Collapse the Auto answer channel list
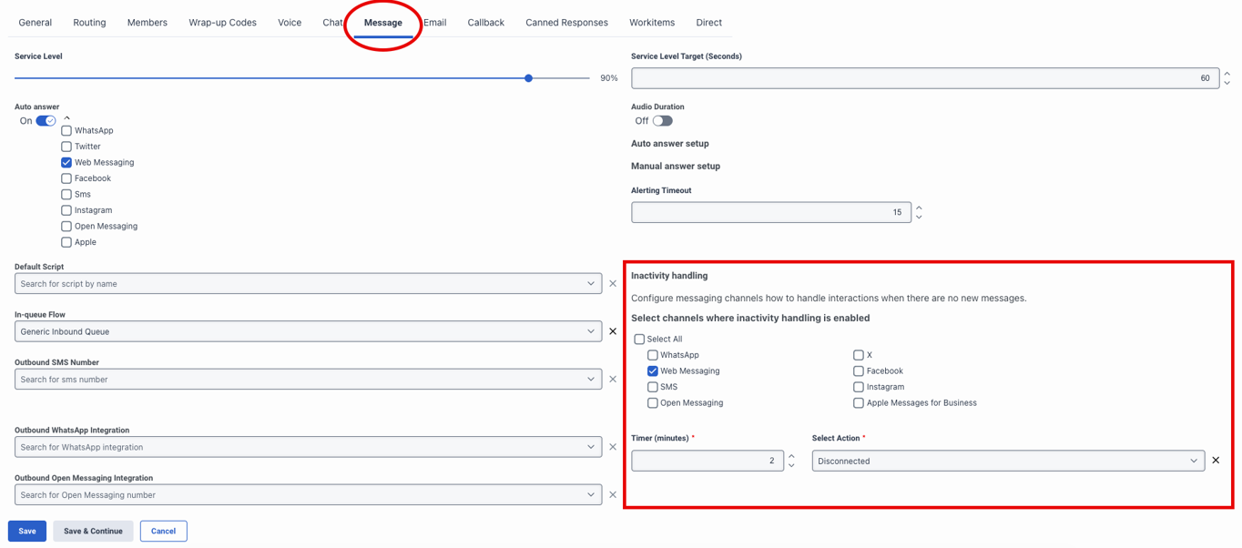The width and height of the screenshot is (1242, 548). 67,118
